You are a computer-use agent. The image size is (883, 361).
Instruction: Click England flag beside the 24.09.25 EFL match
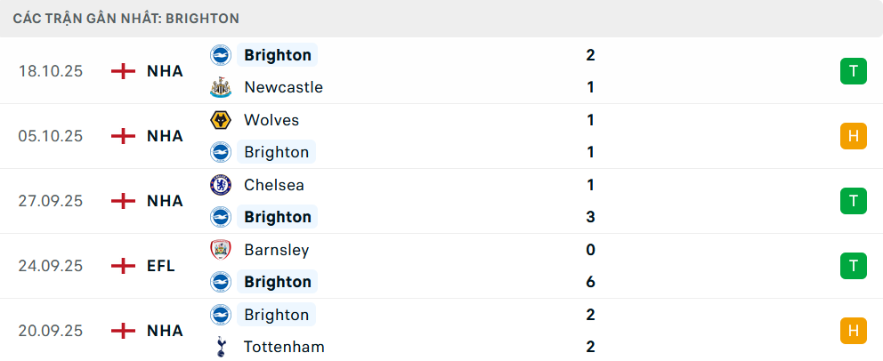122,266
